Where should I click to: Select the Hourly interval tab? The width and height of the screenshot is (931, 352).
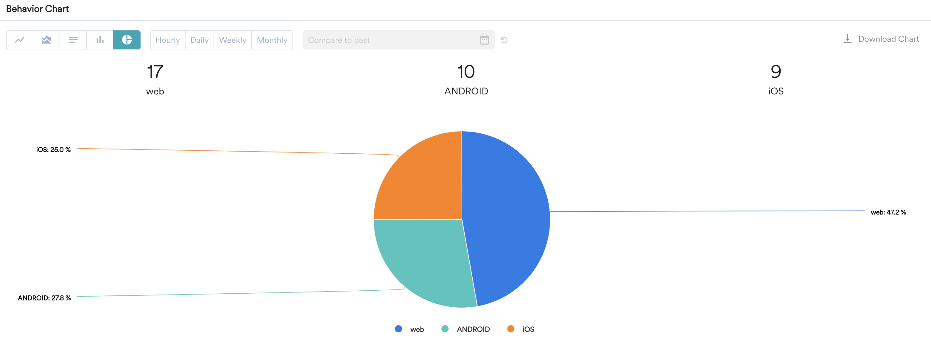(168, 40)
